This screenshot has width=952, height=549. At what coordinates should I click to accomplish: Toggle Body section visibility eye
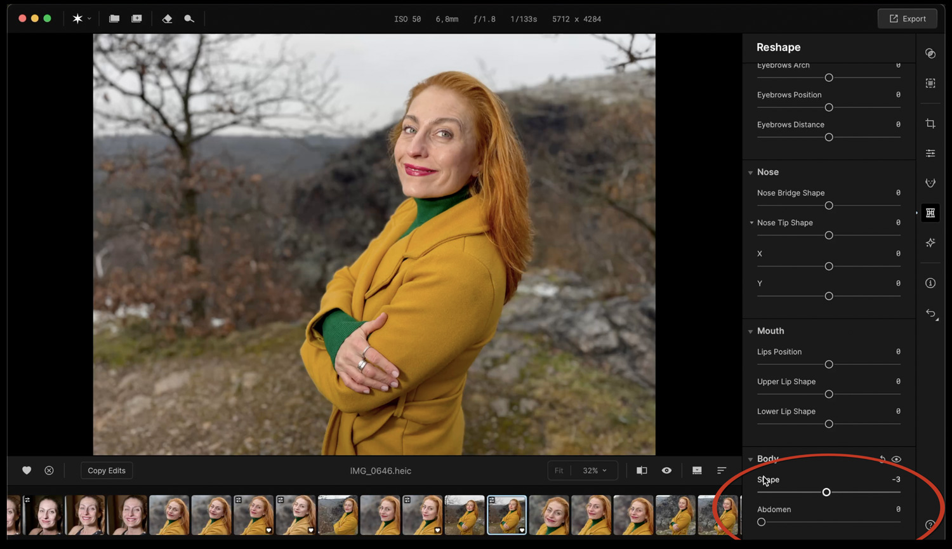coord(896,459)
